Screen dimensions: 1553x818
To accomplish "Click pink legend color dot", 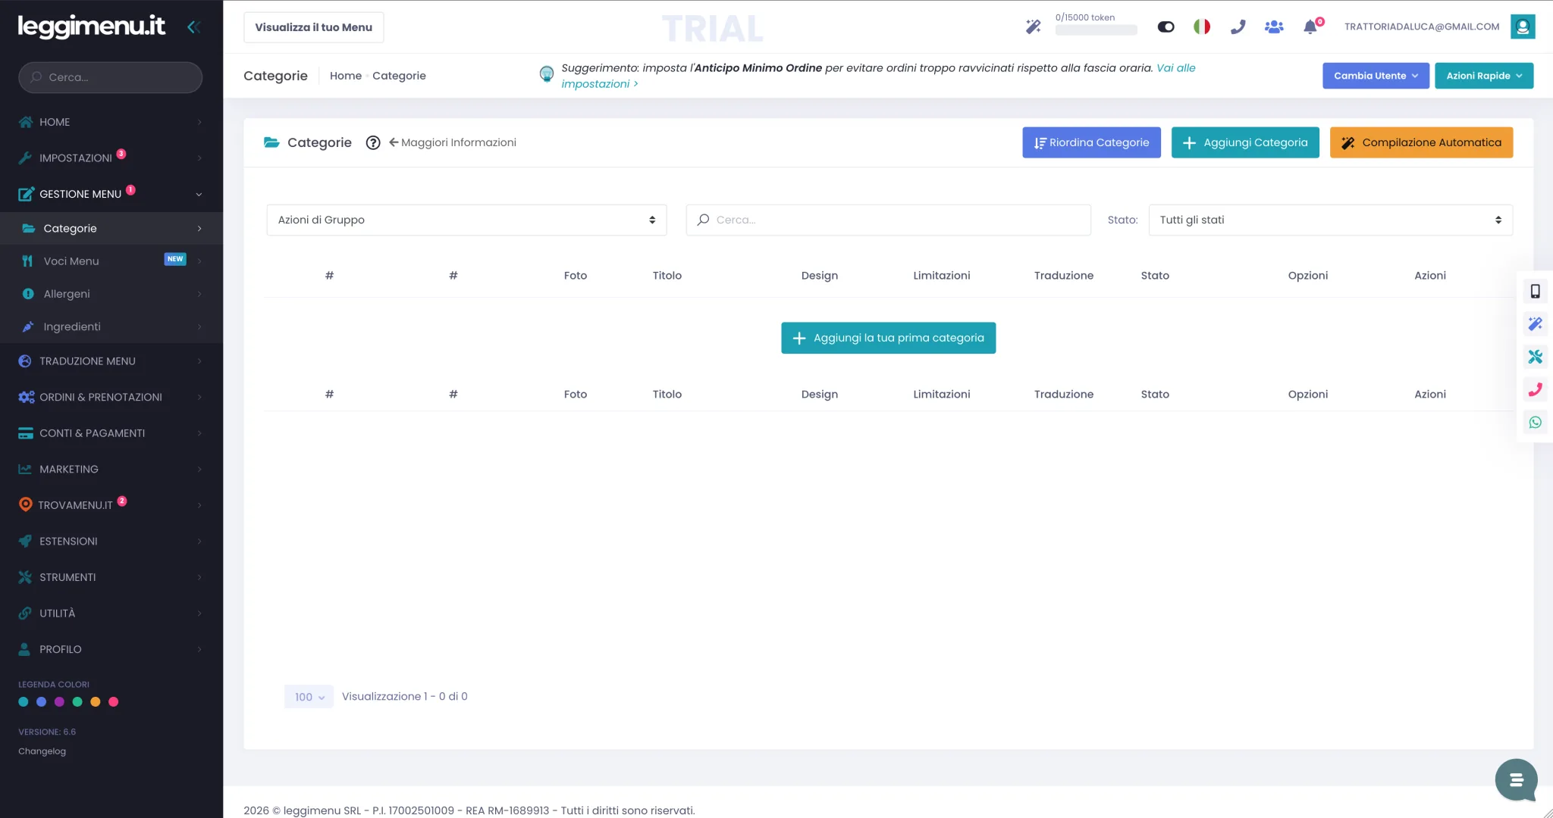I will click(114, 702).
